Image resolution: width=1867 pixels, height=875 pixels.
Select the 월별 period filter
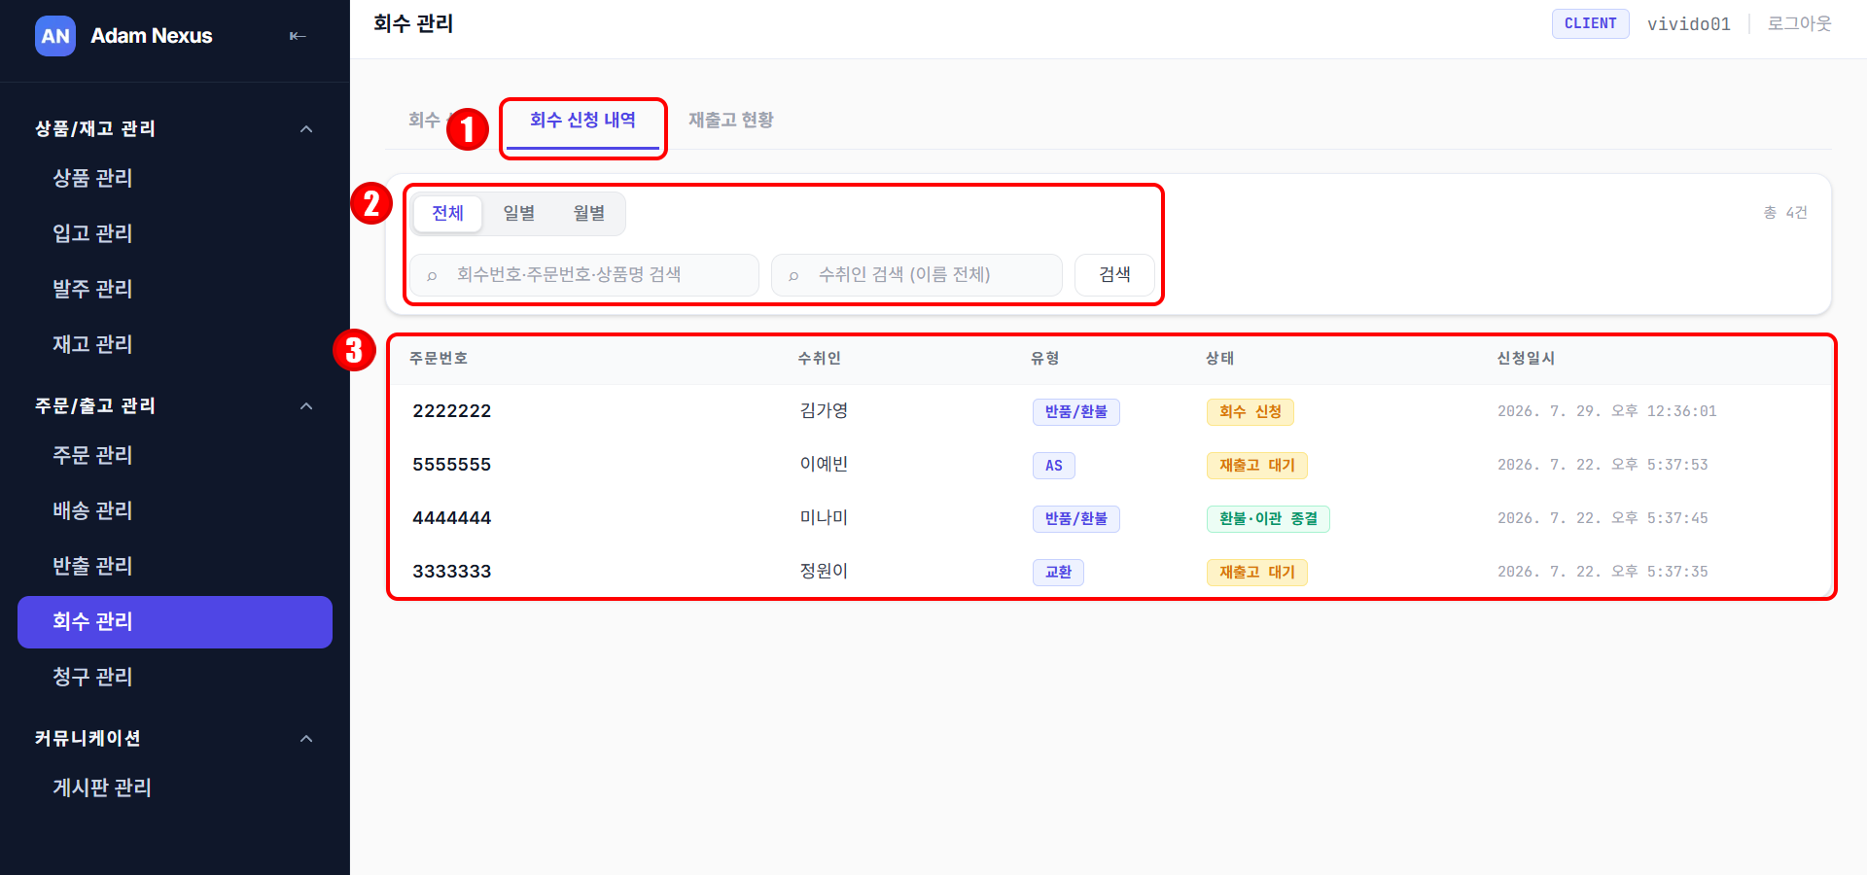[x=588, y=214]
